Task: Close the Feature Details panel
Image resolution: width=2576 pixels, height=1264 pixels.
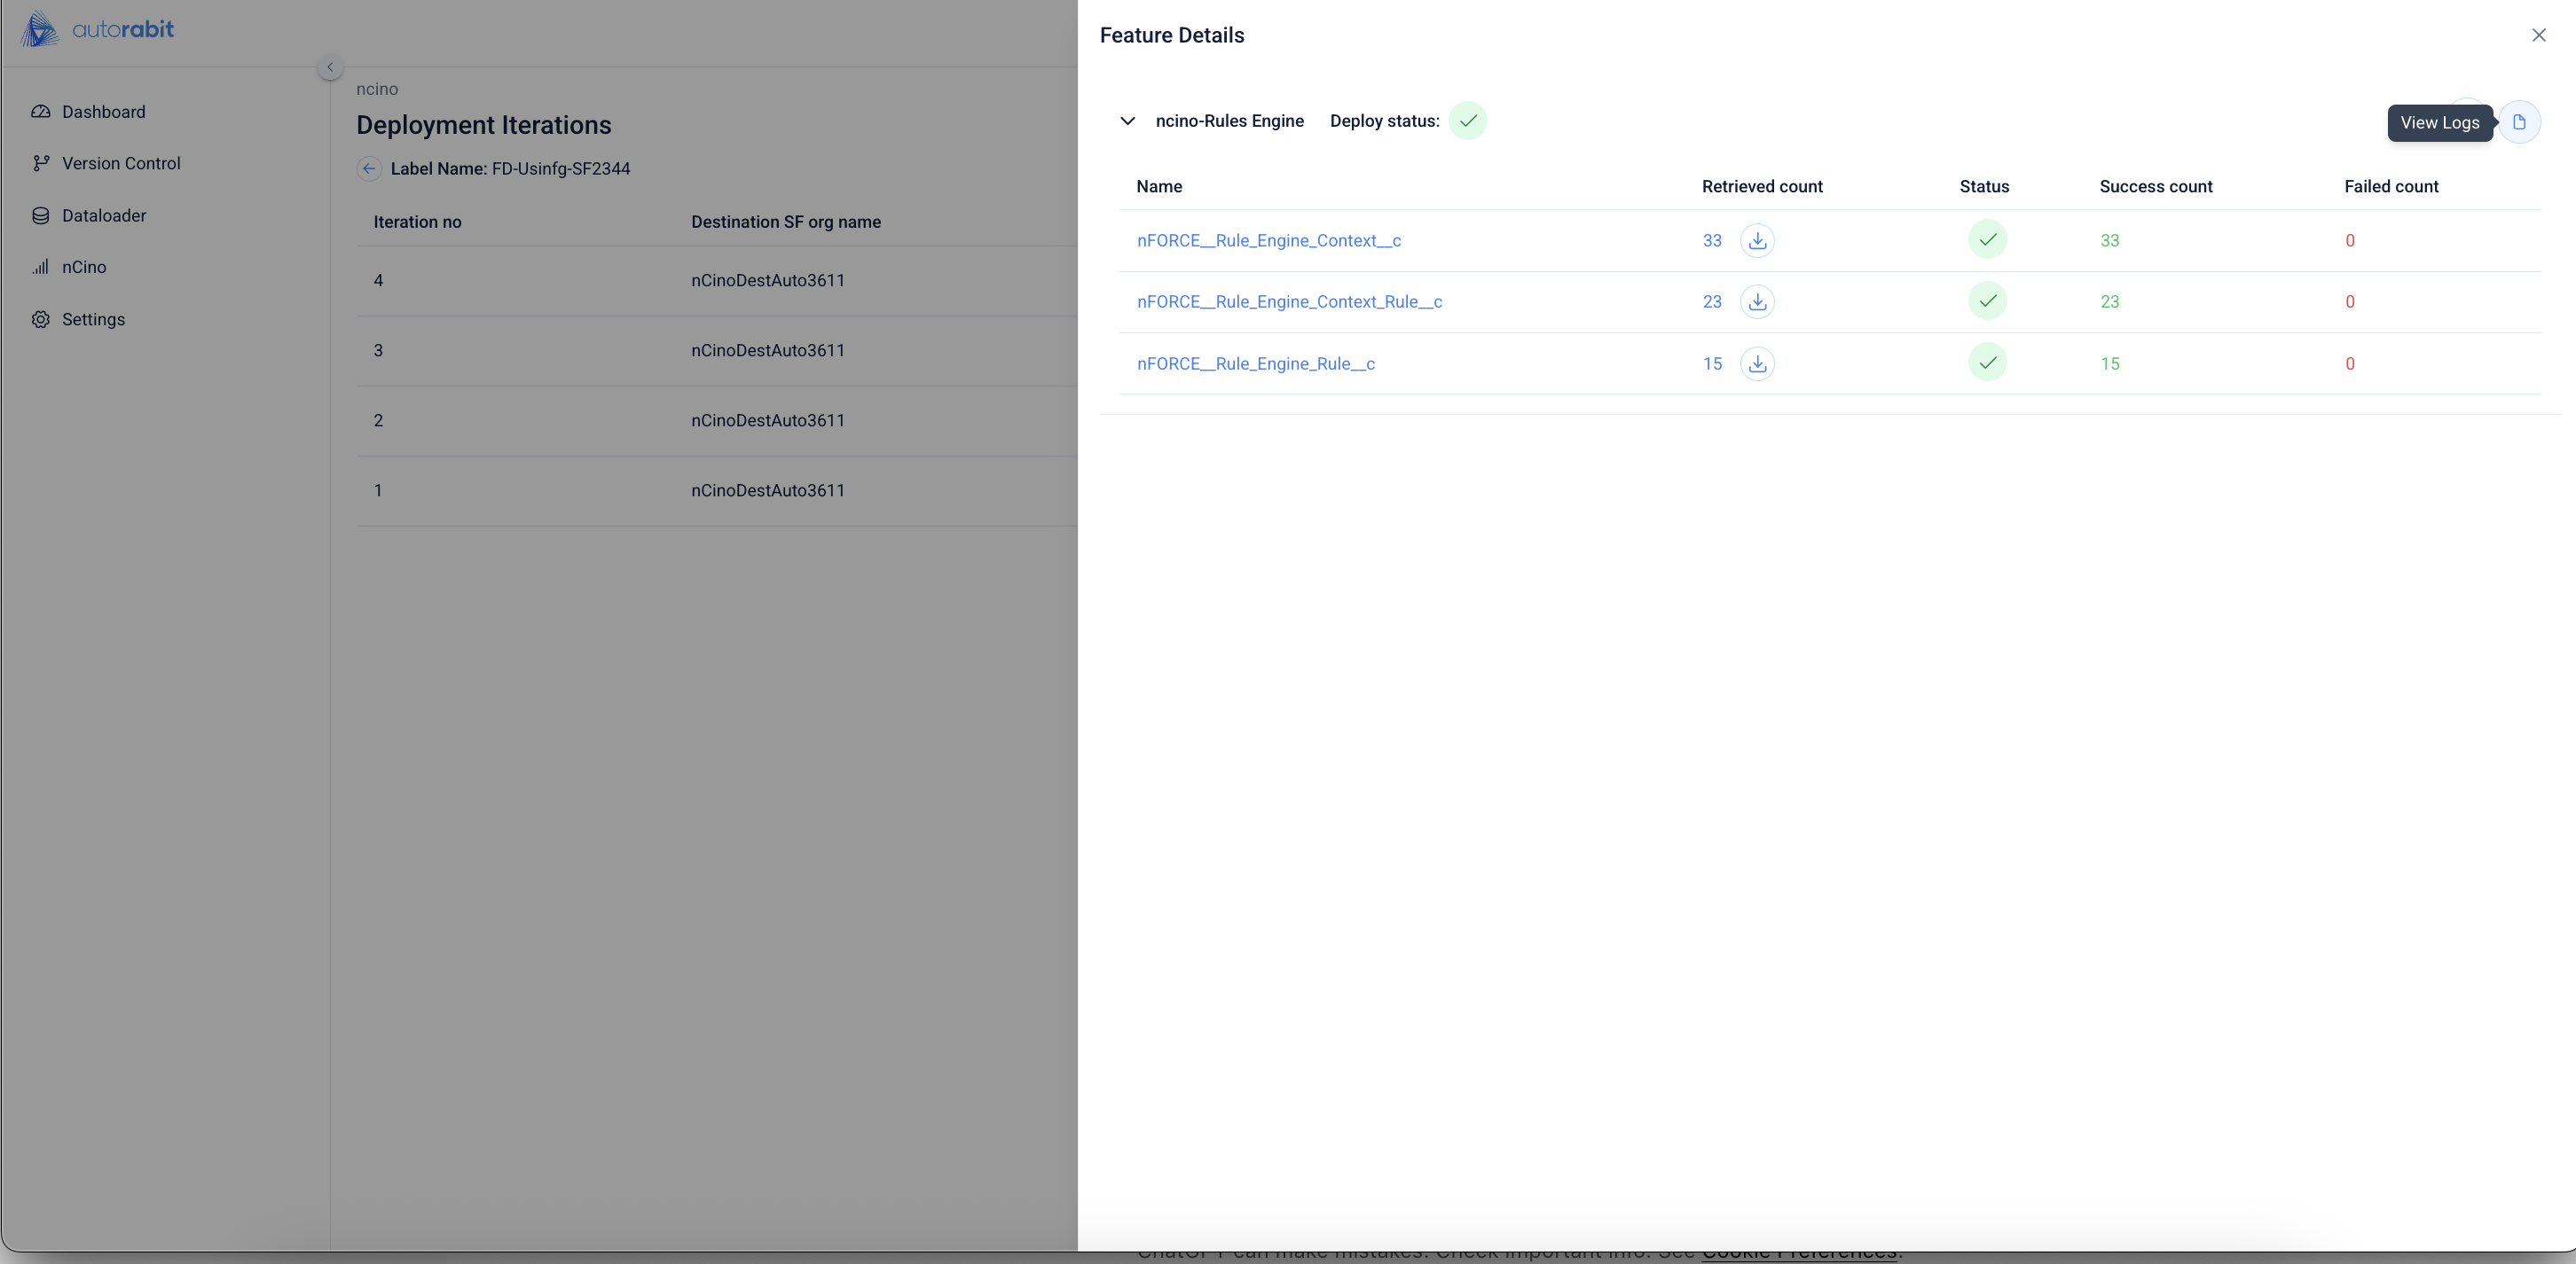Action: 2538,35
